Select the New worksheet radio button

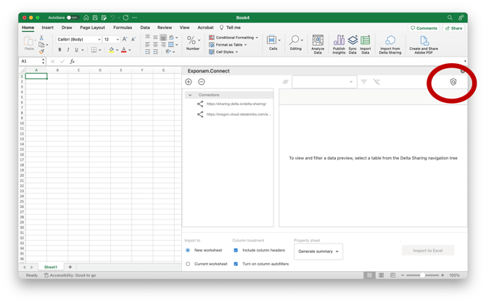[x=188, y=250]
